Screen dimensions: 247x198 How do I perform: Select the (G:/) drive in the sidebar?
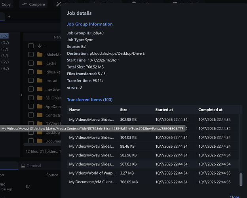pos(5,62)
